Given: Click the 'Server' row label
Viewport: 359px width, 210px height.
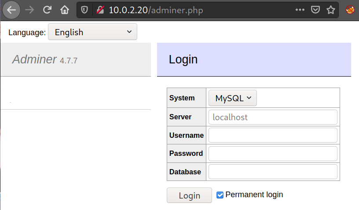Looking at the screenshot, I should 180,117.
